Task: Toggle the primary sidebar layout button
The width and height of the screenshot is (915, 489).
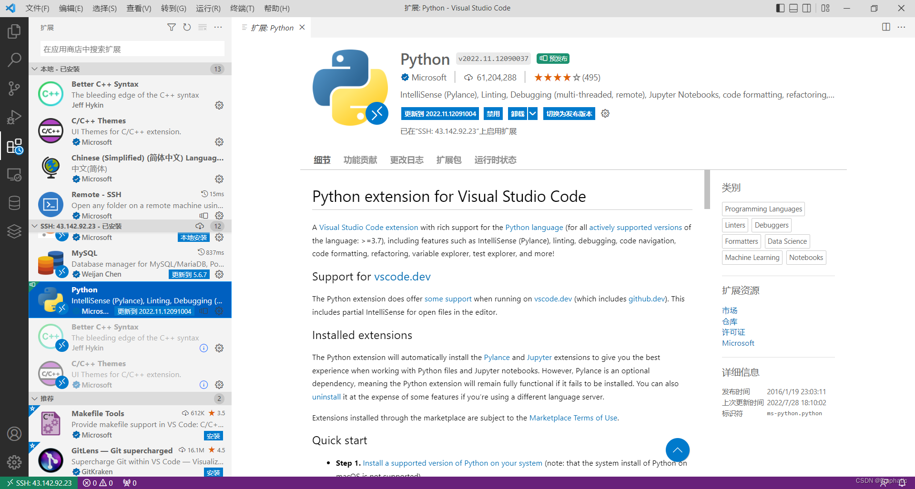Action: tap(780, 8)
